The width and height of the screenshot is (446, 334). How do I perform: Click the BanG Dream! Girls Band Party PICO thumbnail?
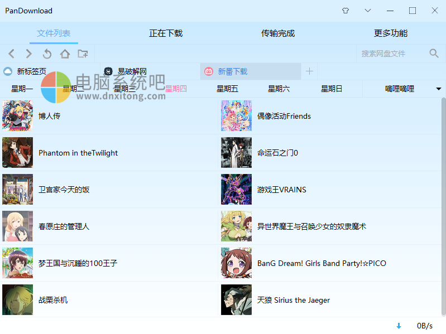pos(236,263)
